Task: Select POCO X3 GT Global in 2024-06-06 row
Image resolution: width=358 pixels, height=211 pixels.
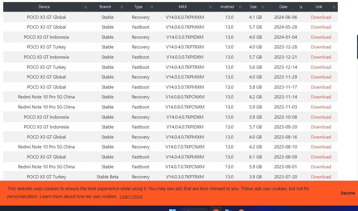Action: click(46, 17)
